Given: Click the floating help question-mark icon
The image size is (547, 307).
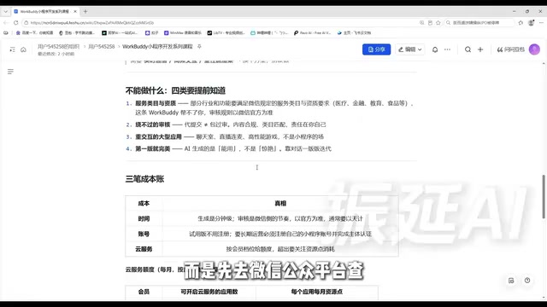Looking at the screenshot, I should tap(527, 281).
